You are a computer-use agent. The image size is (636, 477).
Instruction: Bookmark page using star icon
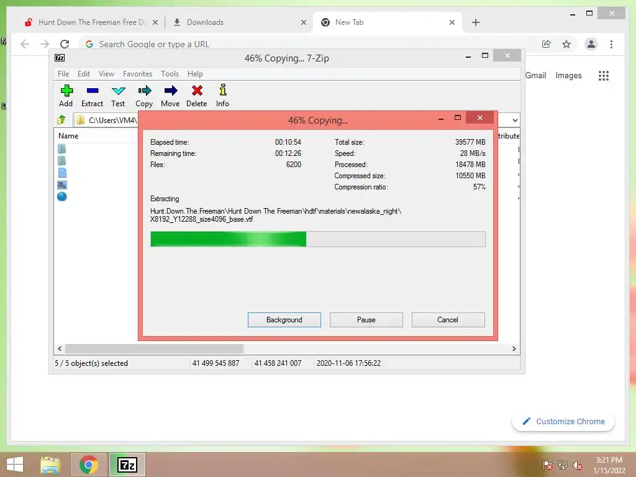pyautogui.click(x=566, y=44)
